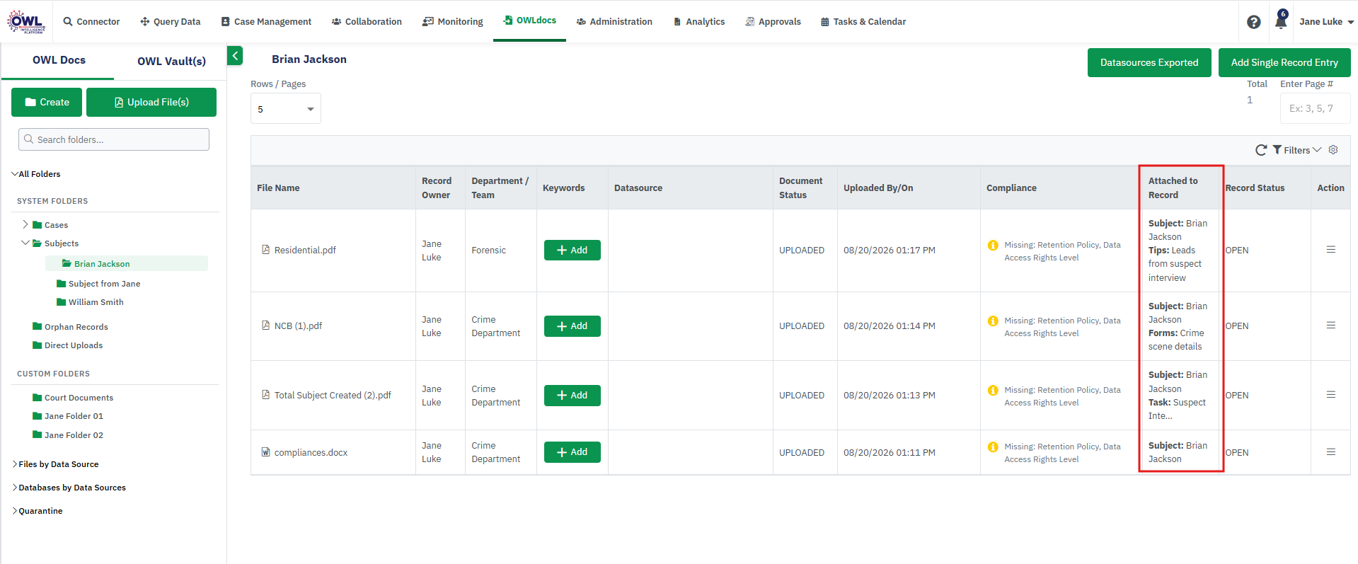The height and width of the screenshot is (564, 1358).
Task: Open the Collaboration menu
Action: click(x=367, y=22)
